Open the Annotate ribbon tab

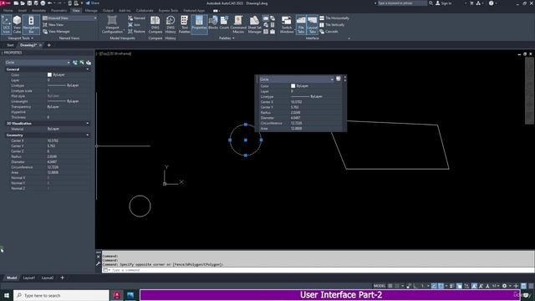pos(38,11)
